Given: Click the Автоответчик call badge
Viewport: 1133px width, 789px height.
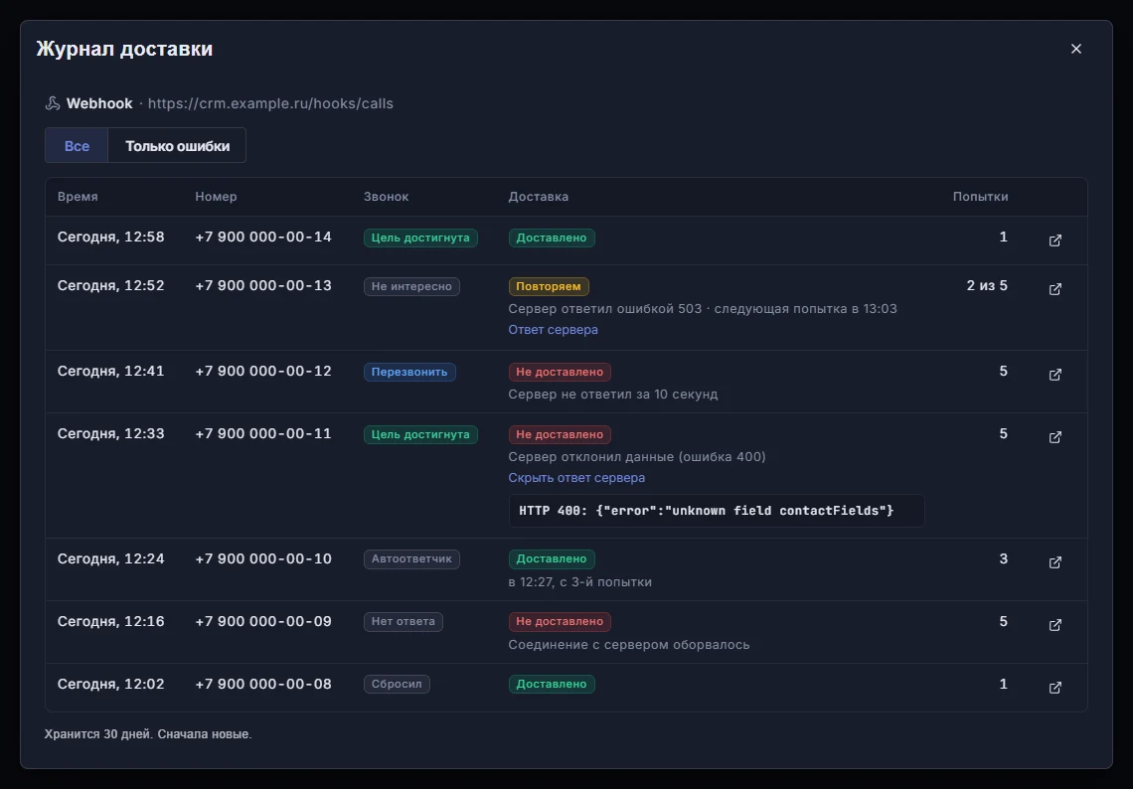Looking at the screenshot, I should click(x=411, y=559).
